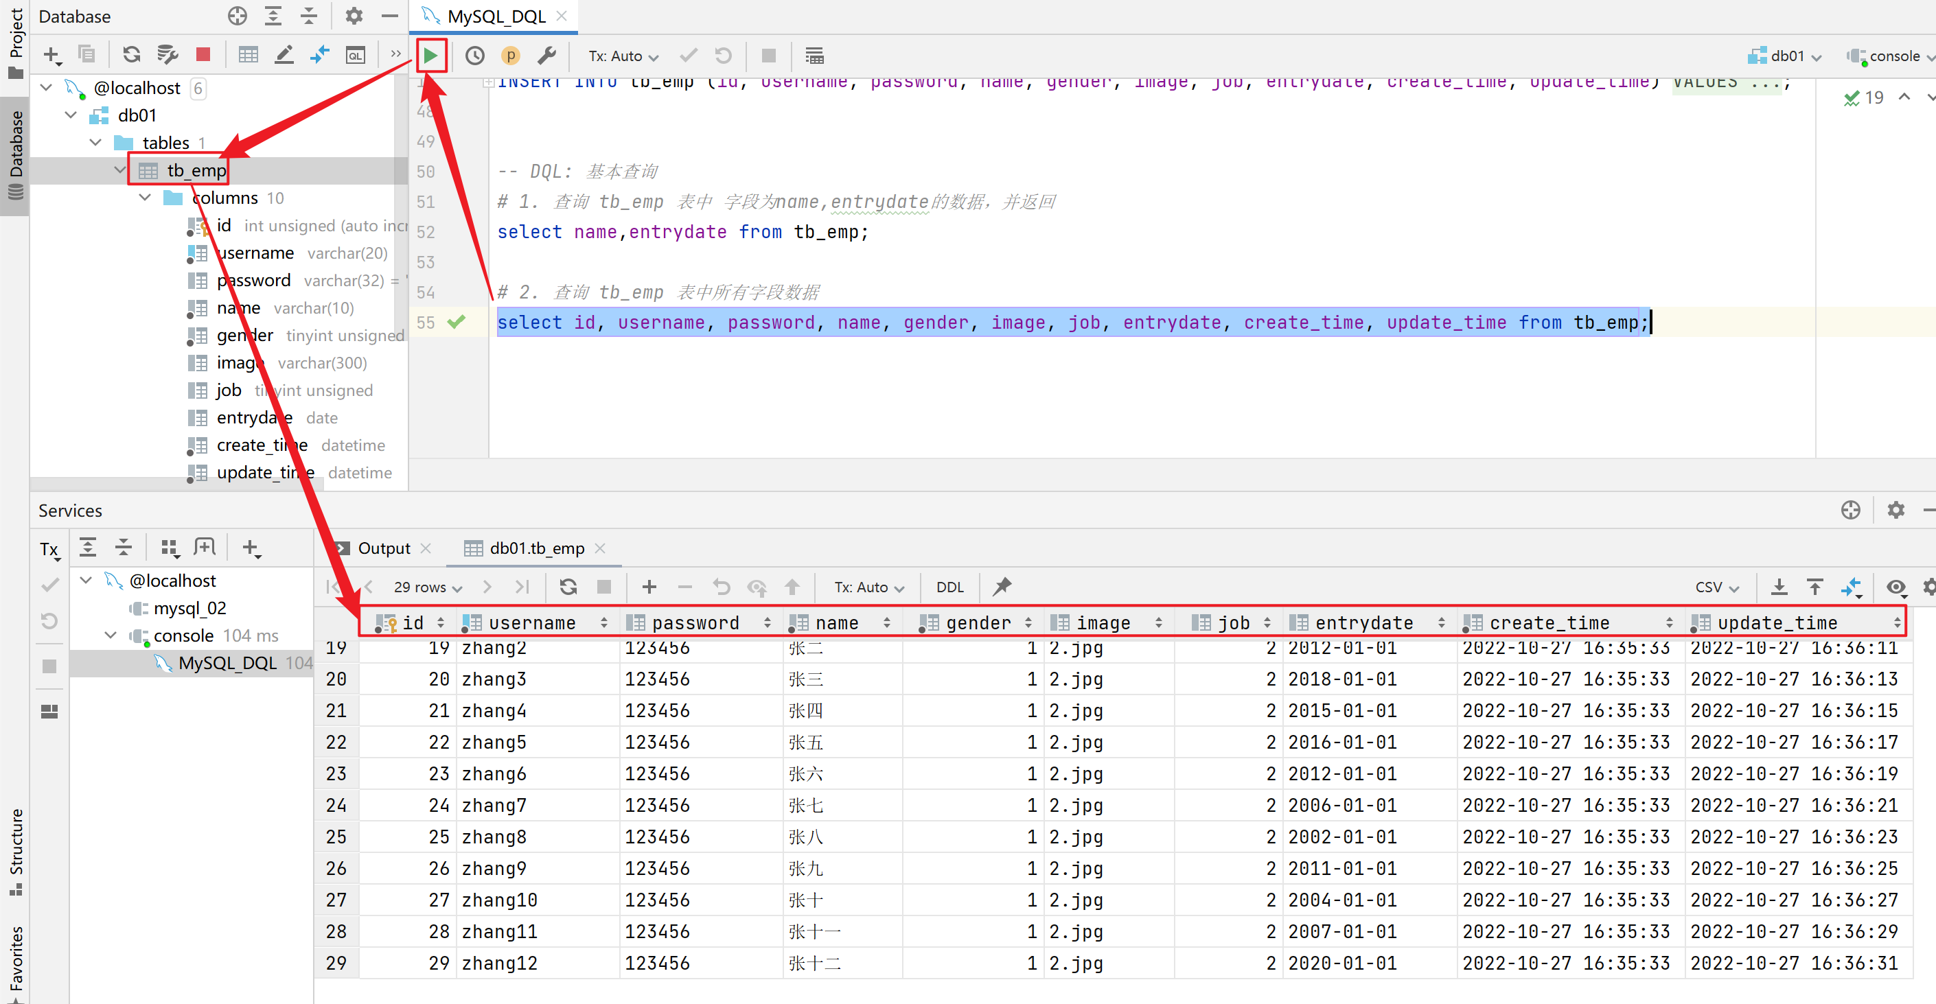Click the edit source pencil icon
1936x1004 pixels.
[x=284, y=54]
